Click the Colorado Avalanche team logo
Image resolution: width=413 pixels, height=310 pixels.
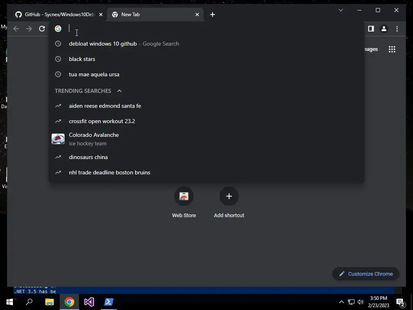(58, 139)
